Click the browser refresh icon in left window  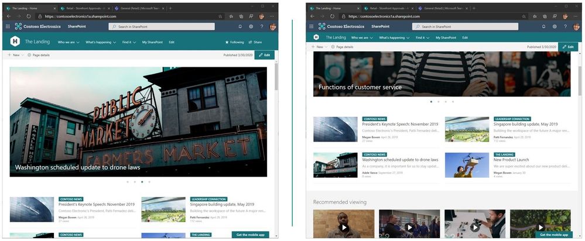[29, 16]
